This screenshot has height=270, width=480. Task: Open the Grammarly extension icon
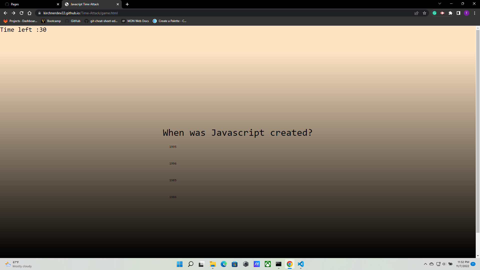[434, 13]
